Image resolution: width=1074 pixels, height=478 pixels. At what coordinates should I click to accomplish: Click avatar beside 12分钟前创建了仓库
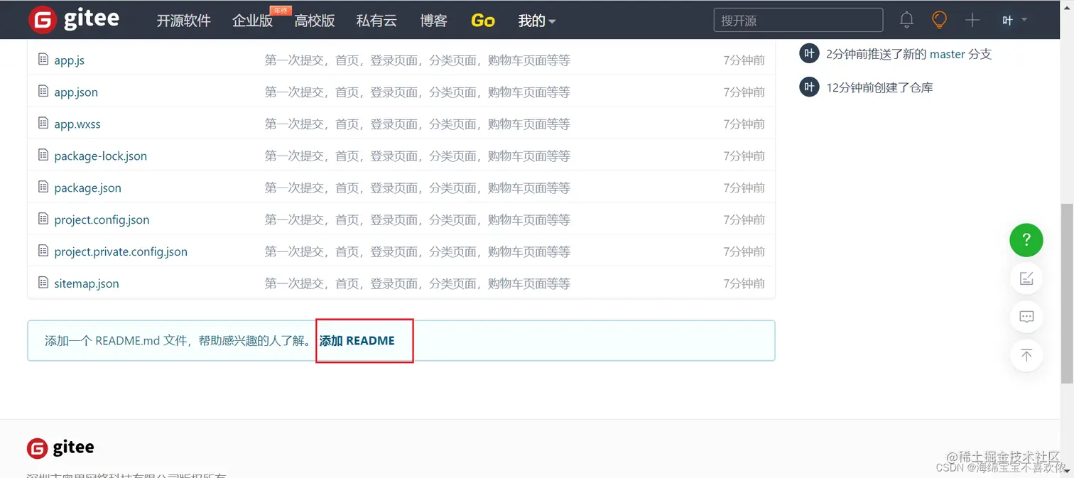(809, 87)
